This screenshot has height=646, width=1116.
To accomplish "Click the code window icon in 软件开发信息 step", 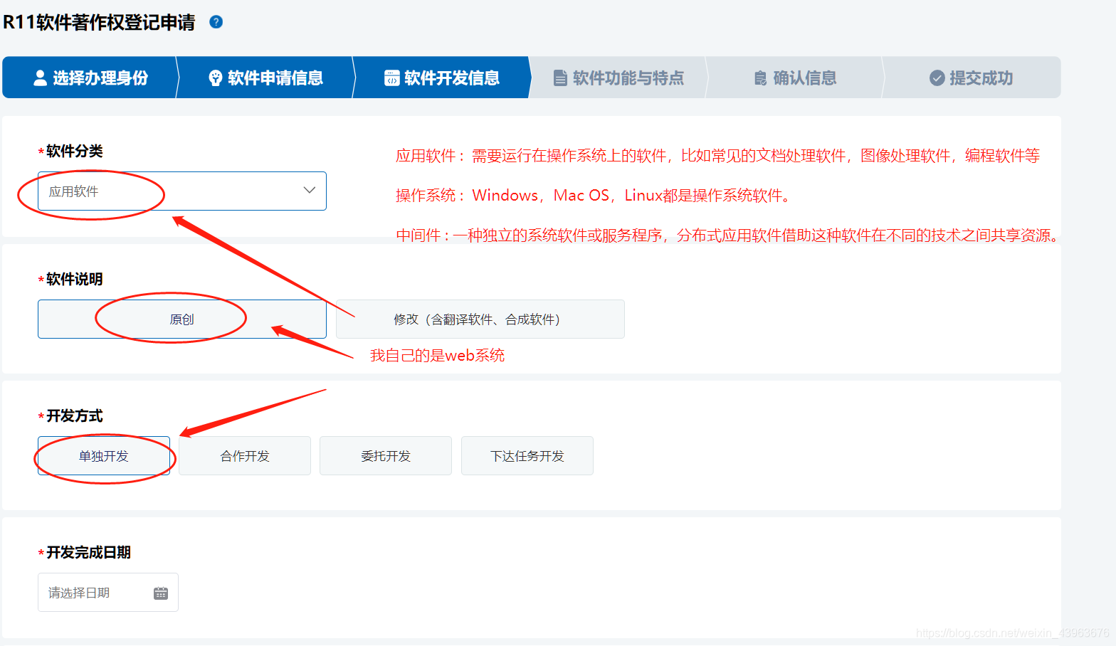I will pyautogui.click(x=392, y=78).
